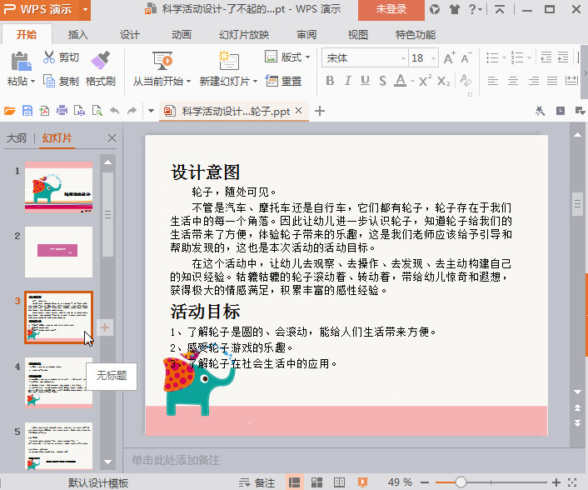Viewport: 588px width, 490px height.
Task: Center align text
Action: 513,81
